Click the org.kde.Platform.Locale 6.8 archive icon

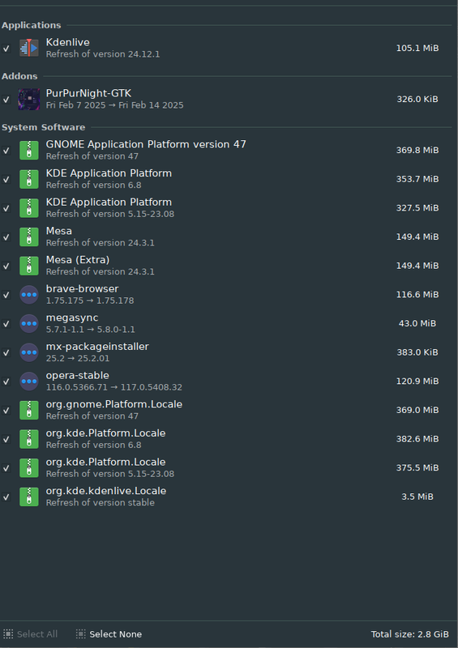click(x=29, y=439)
